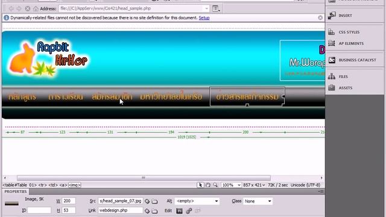Click the Browse folder icon for Link
This screenshot has width=386, height=217.
coord(154,211)
